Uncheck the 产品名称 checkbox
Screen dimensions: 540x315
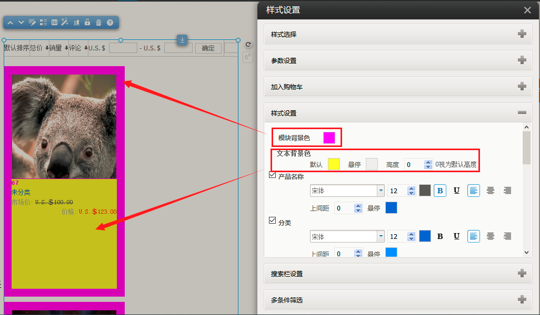pyautogui.click(x=273, y=176)
